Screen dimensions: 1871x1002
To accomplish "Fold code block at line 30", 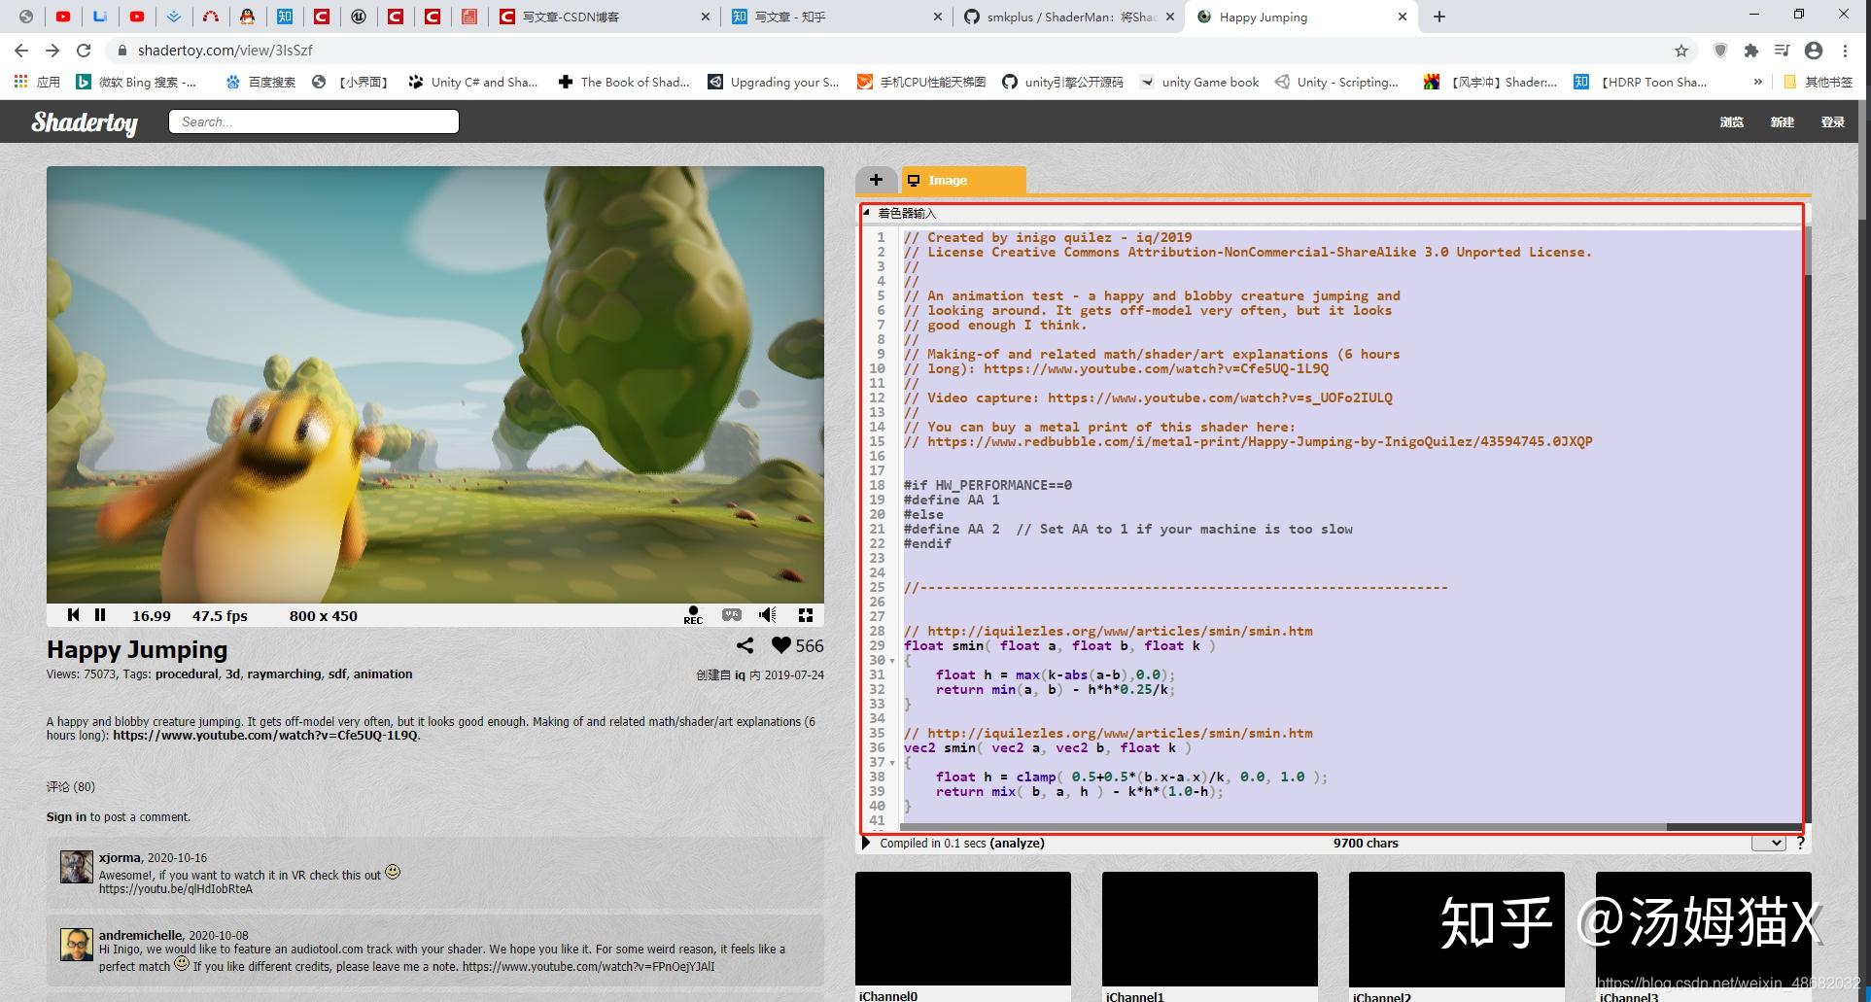I will coord(892,661).
